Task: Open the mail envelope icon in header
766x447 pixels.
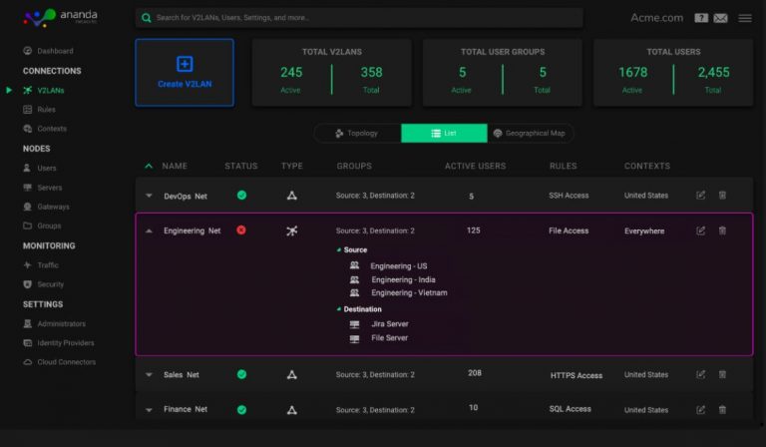Action: point(720,18)
